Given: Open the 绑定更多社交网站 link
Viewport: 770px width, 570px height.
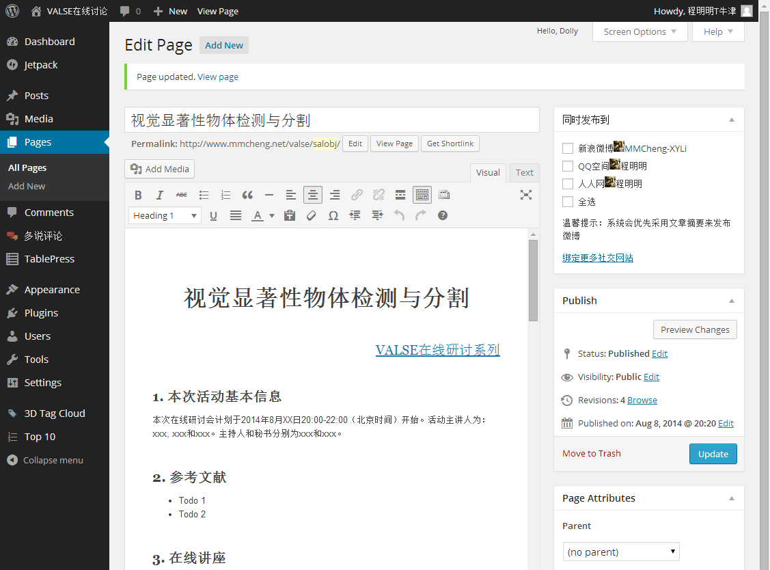Looking at the screenshot, I should (x=597, y=258).
